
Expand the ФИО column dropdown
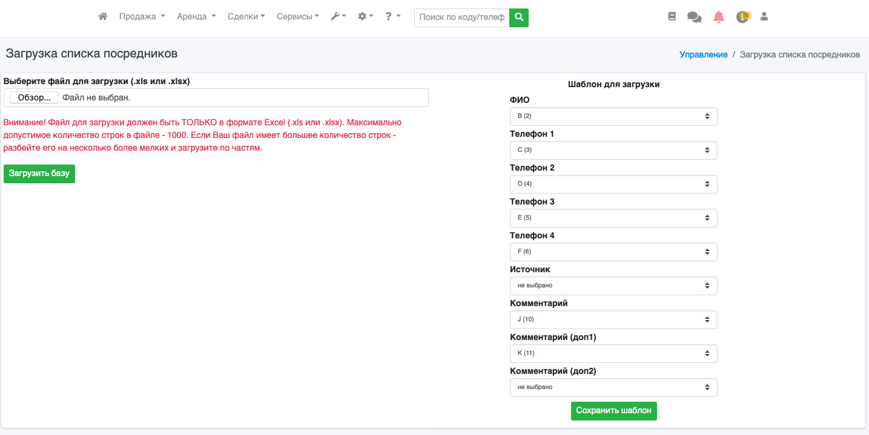613,116
